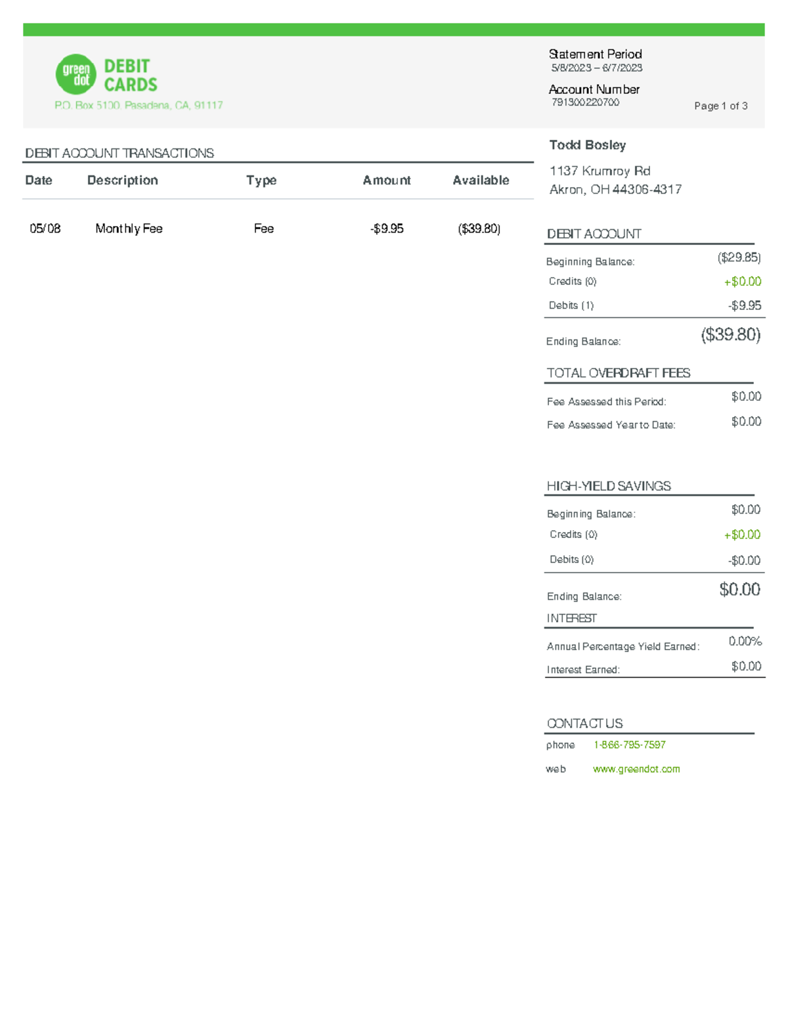Viewport: 788px width, 1020px height.
Task: Select the Monthly Fee transaction description
Action: (129, 229)
